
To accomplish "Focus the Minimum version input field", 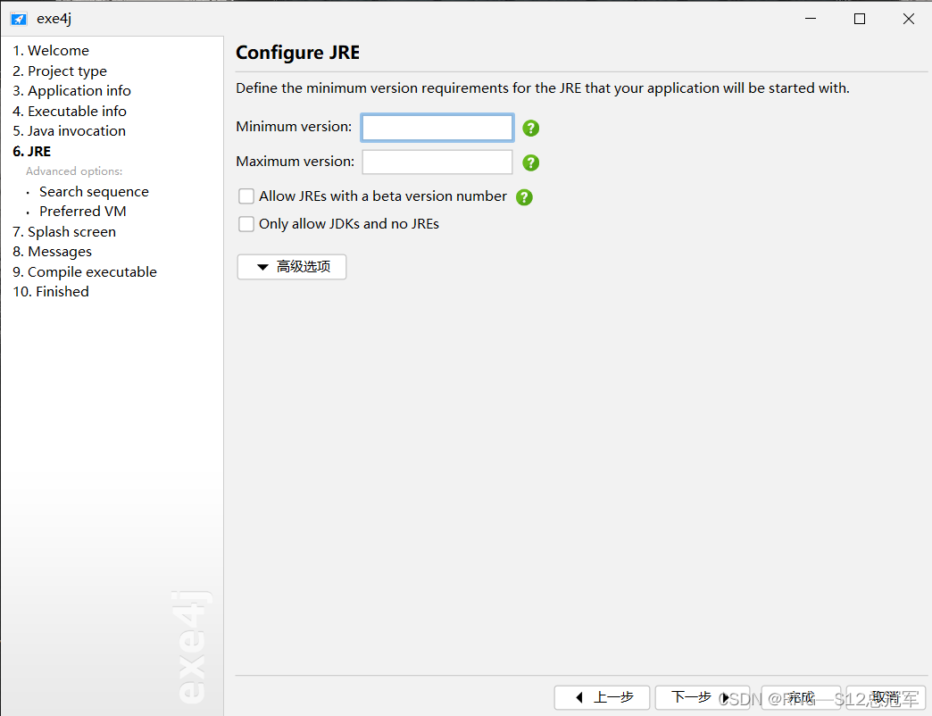I will click(437, 128).
